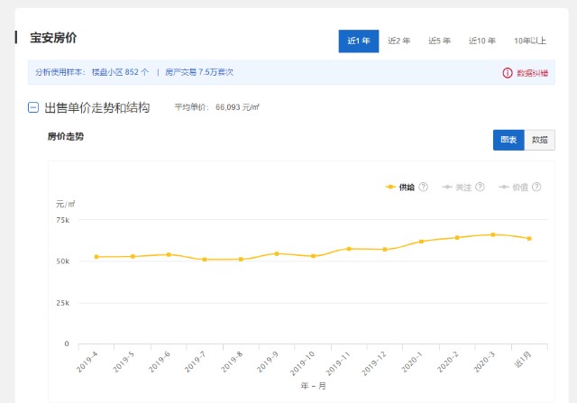Enable the 关注 series in the legend
This screenshot has width=577, height=403.
tap(463, 188)
